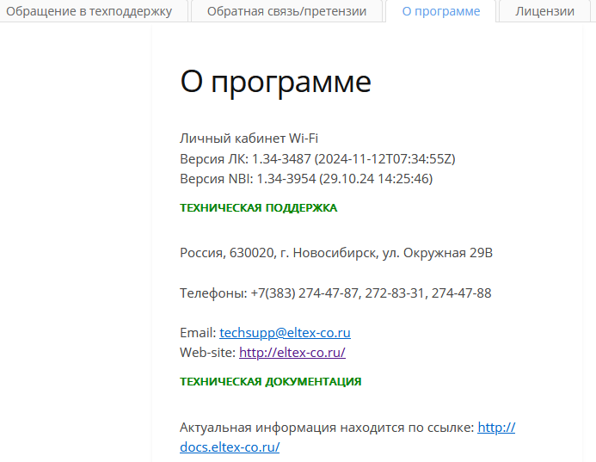Follow the docs.eltex-co.ru documentation link
Viewport: 596px width, 462px height.
[x=230, y=447]
